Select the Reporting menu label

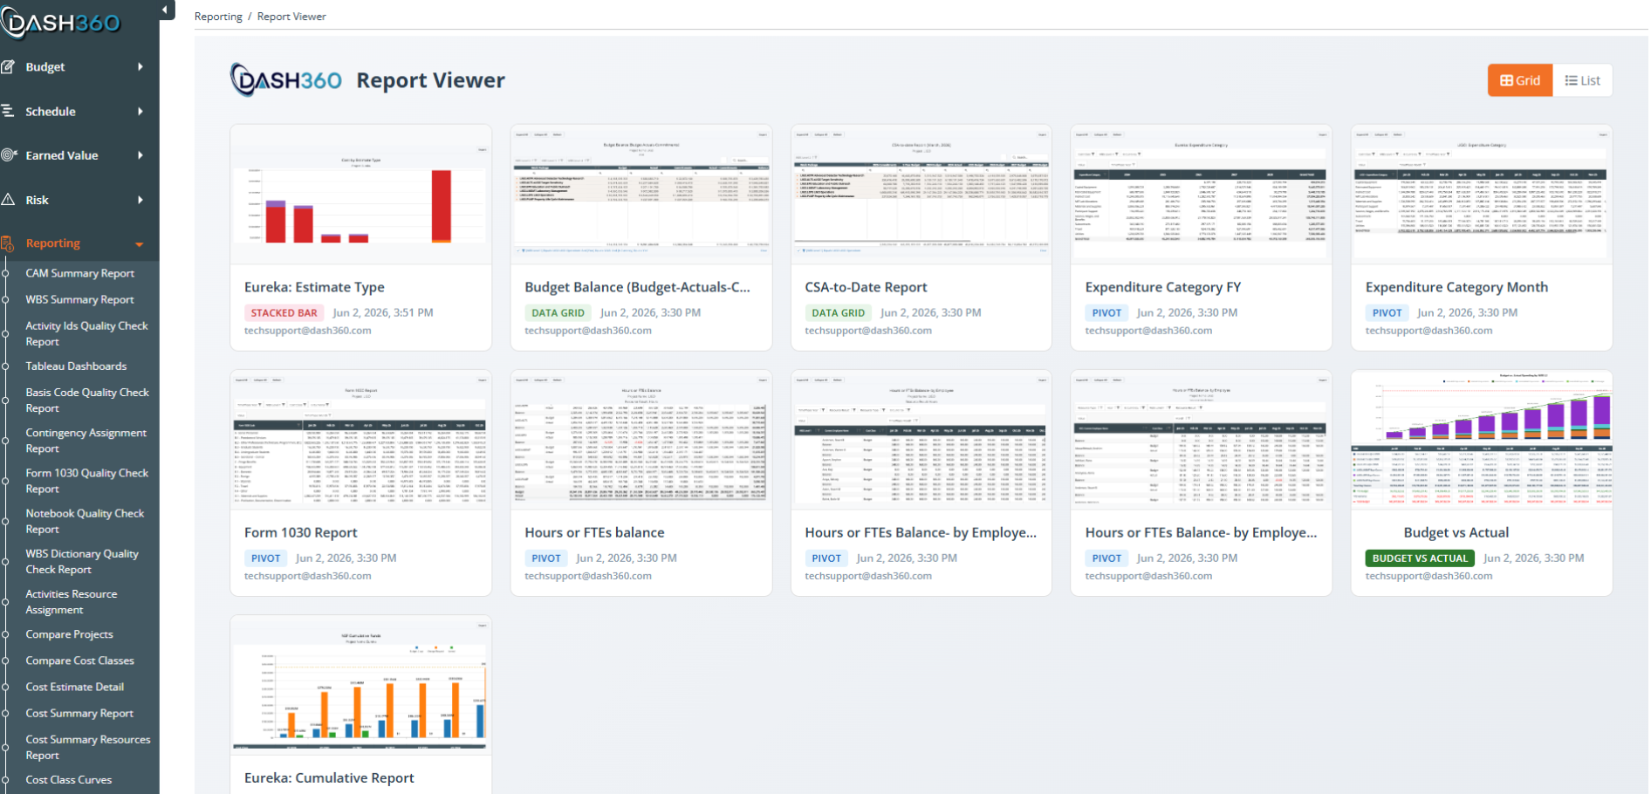(x=53, y=243)
